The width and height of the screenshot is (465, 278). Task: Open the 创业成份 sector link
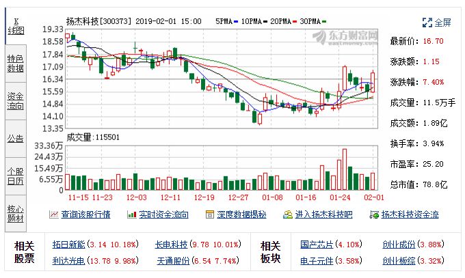click(399, 245)
